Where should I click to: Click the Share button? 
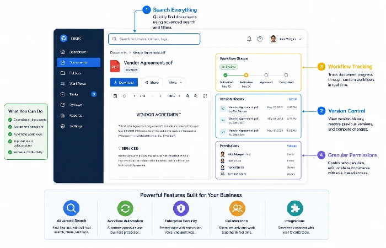(152, 83)
